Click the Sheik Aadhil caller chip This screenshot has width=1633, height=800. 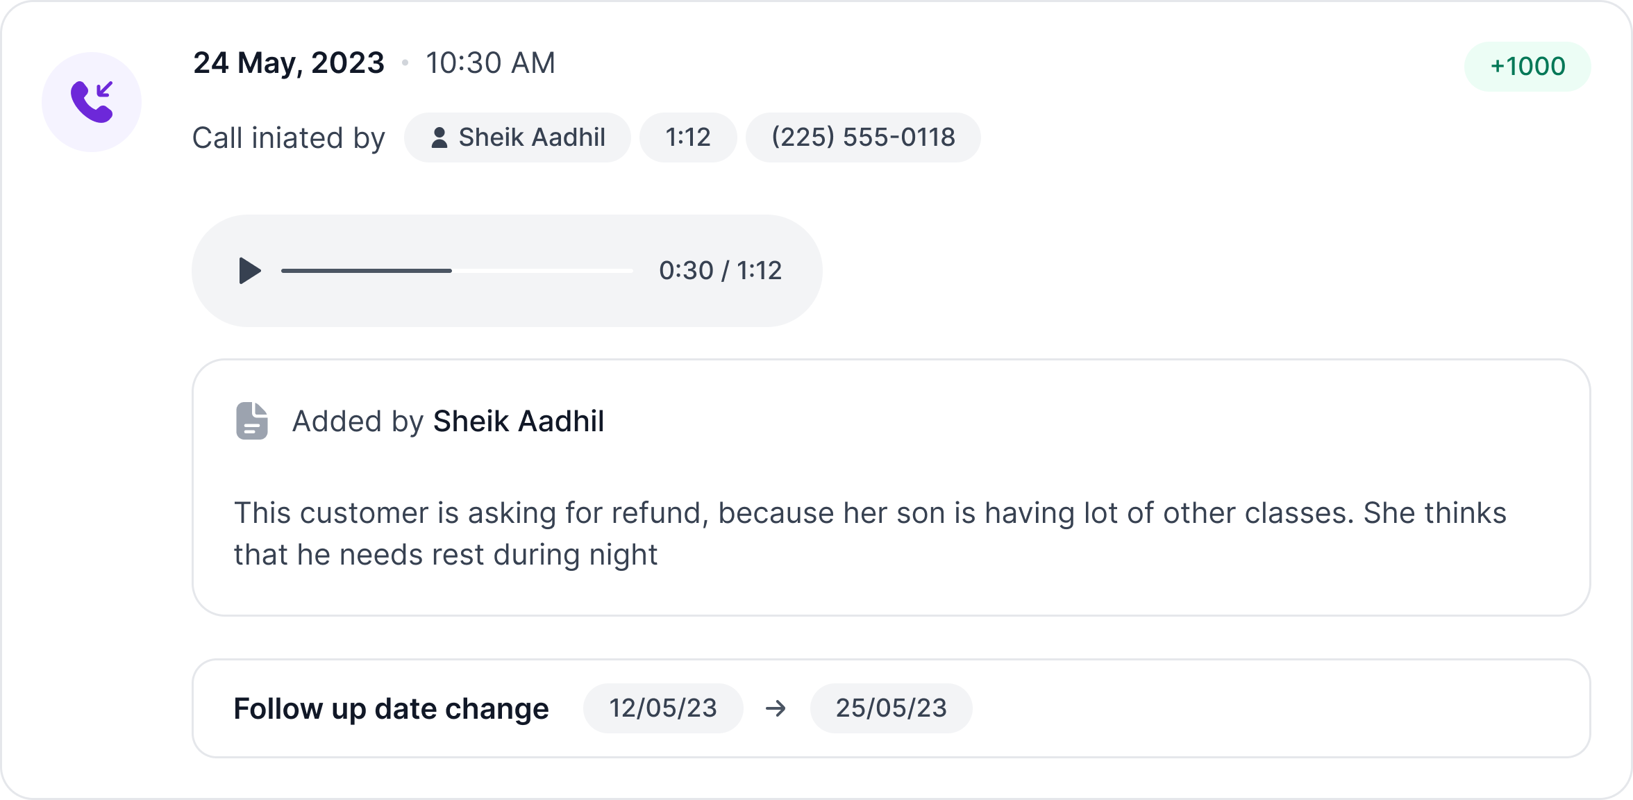click(x=517, y=137)
